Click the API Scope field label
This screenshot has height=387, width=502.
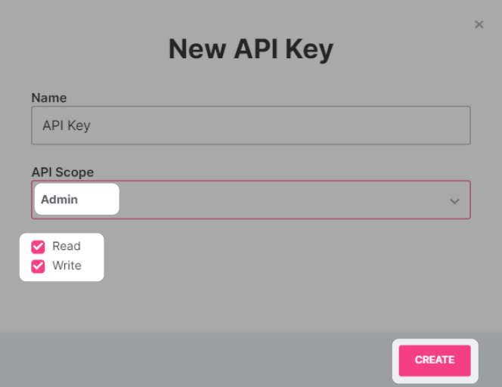63,172
